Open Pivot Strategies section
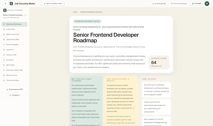The image size is (213, 126). (15, 45)
